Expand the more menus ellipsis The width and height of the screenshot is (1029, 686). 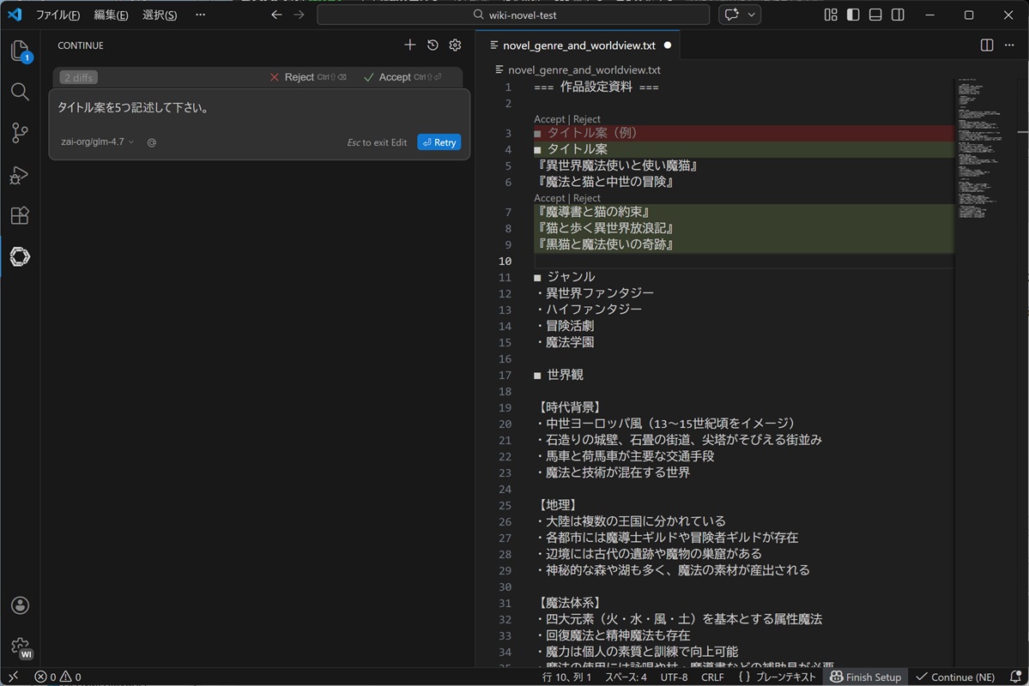[x=200, y=15]
